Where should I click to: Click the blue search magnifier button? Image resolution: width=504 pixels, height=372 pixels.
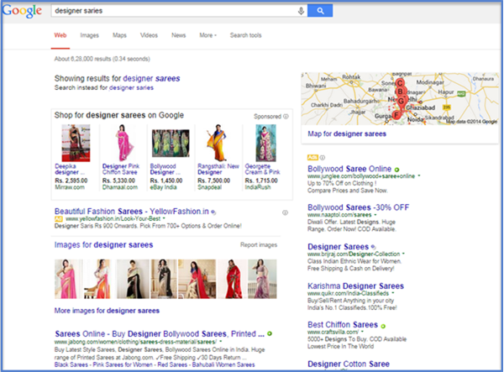pyautogui.click(x=320, y=11)
